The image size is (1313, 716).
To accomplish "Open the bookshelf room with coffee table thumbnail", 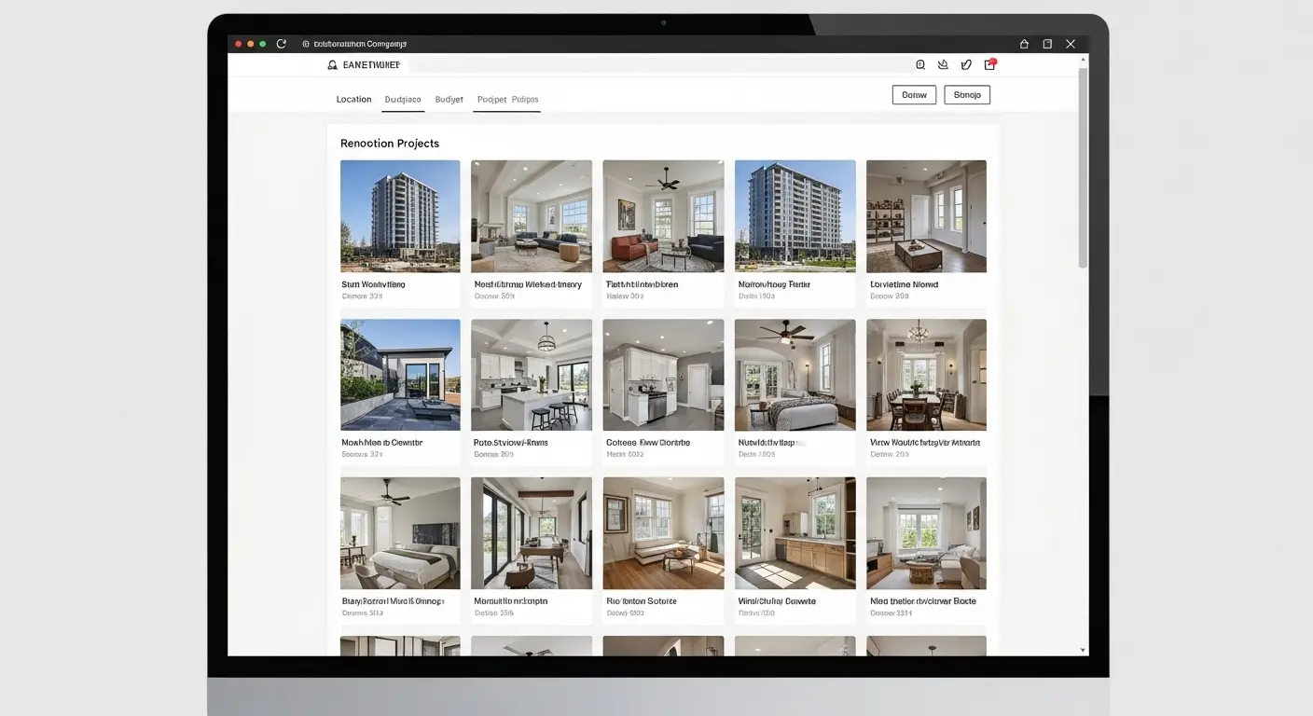I will click(926, 216).
